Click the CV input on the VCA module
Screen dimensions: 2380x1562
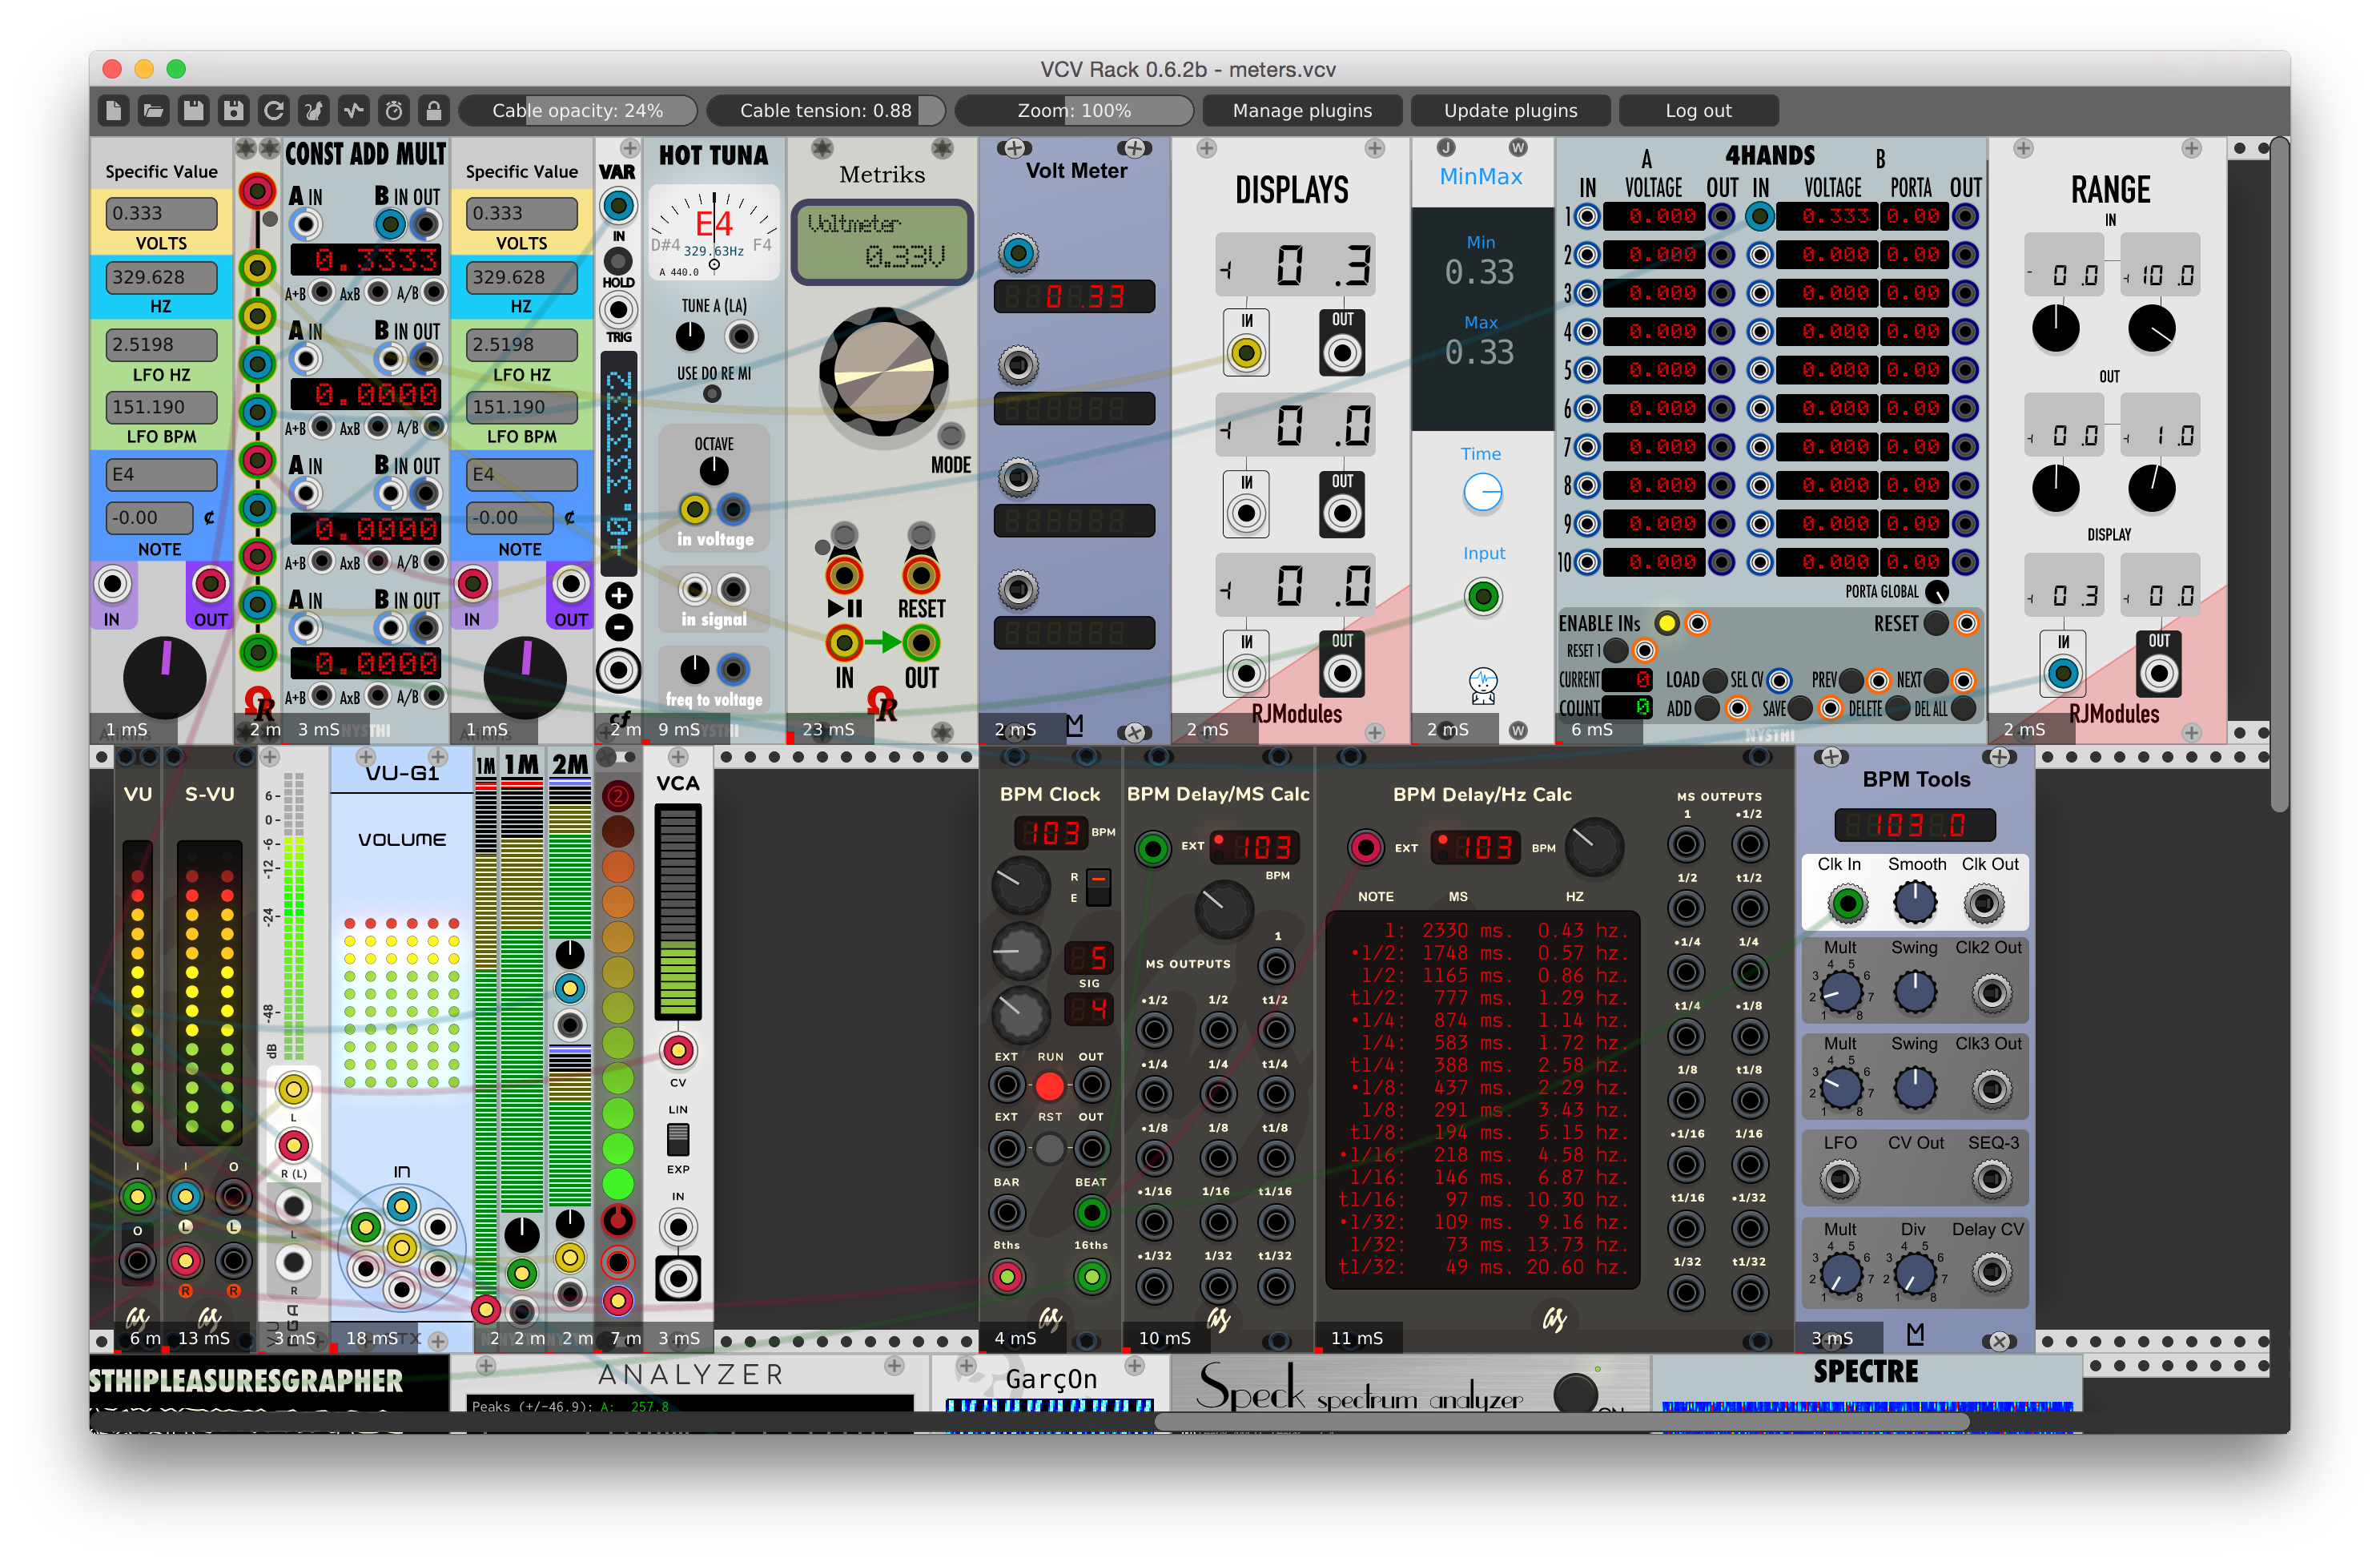point(678,1050)
